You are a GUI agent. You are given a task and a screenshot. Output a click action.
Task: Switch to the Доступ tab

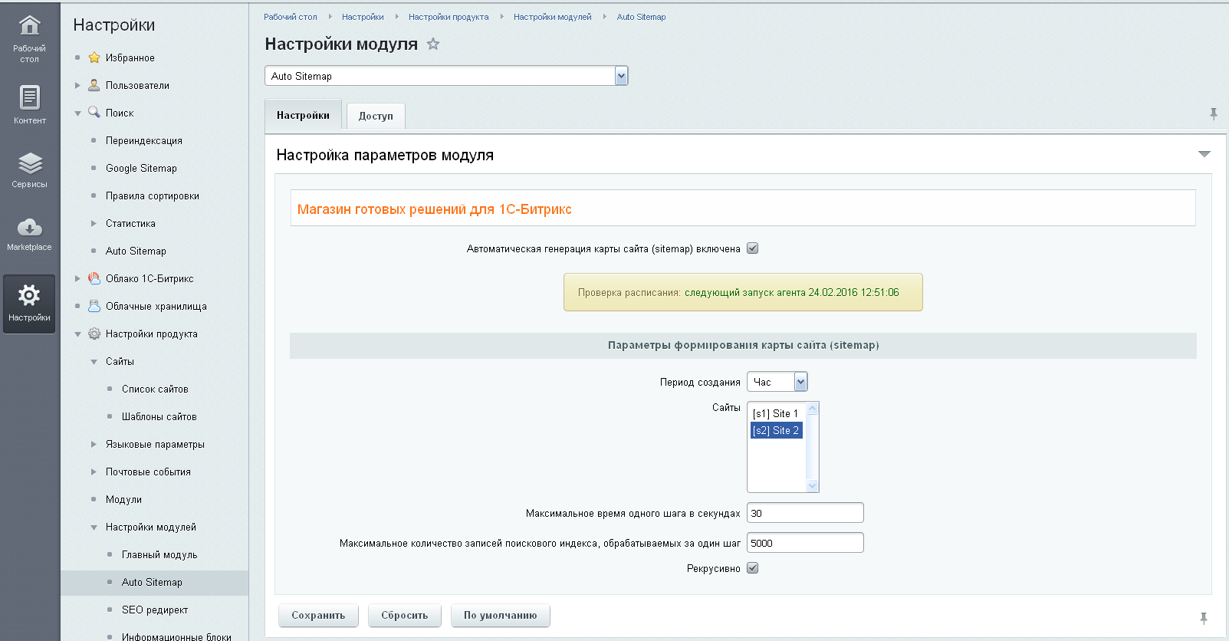pos(376,116)
